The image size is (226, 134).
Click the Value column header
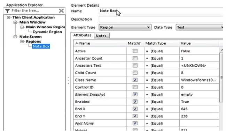click(199, 43)
